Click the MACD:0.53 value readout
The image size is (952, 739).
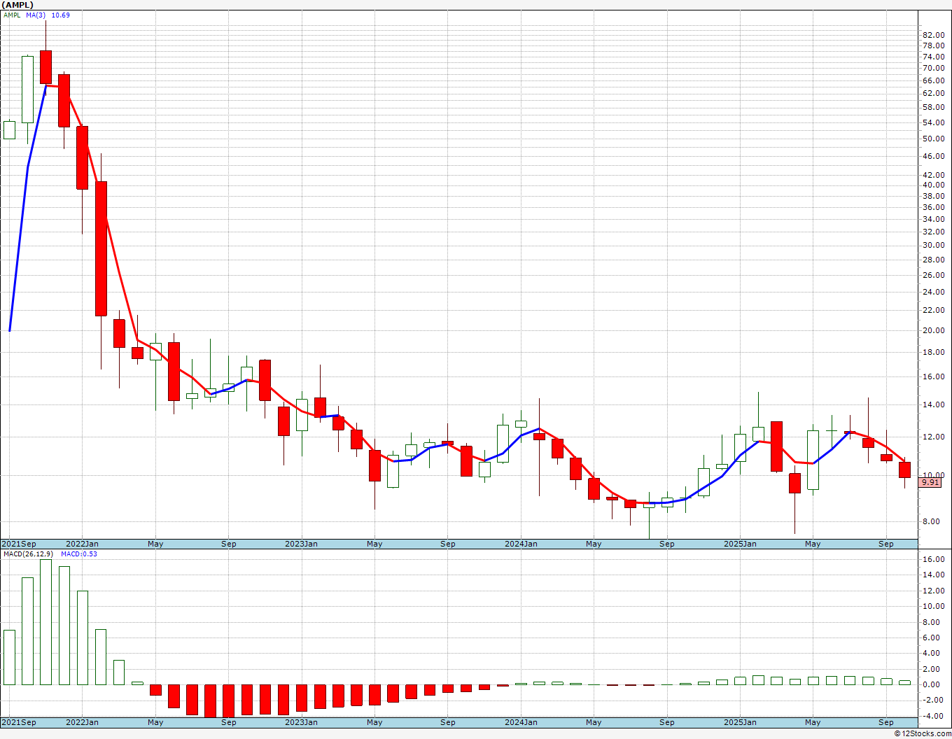[x=79, y=554]
